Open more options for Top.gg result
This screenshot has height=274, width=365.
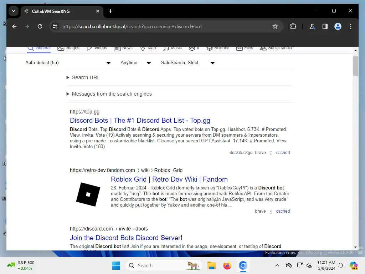tap(271, 153)
